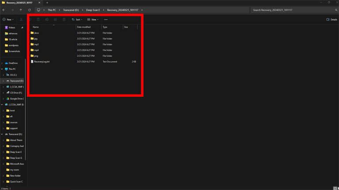Select OneDrive in the navigation pane

(x=13, y=63)
